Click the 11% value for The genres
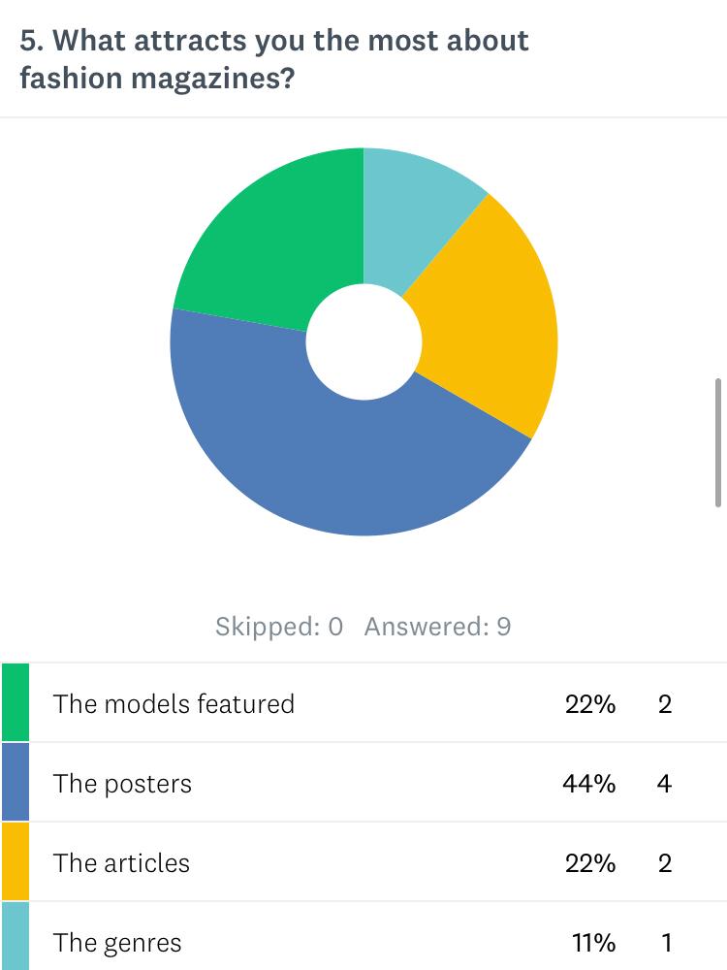The width and height of the screenshot is (727, 970). click(591, 942)
